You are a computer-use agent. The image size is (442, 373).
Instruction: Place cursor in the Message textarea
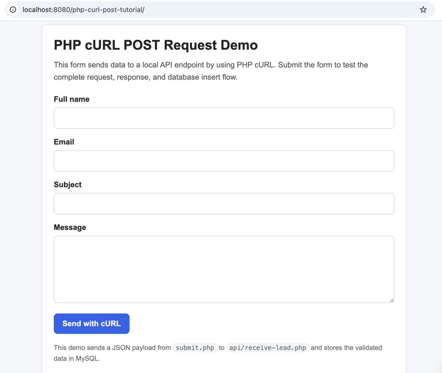point(224,269)
